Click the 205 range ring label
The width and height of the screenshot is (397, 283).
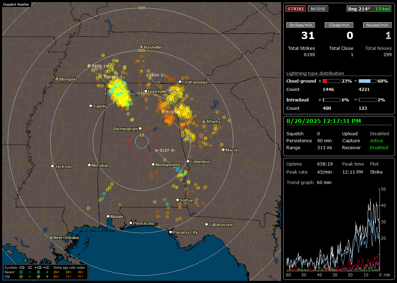141,51
